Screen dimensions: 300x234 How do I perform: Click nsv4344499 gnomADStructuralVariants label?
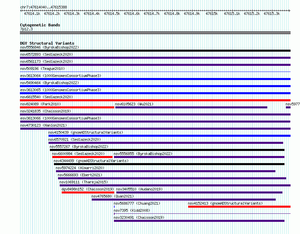pyautogui.click(x=91, y=161)
